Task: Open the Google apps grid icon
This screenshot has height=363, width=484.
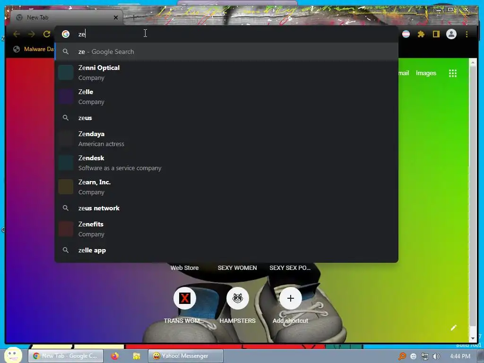Action: coord(452,73)
